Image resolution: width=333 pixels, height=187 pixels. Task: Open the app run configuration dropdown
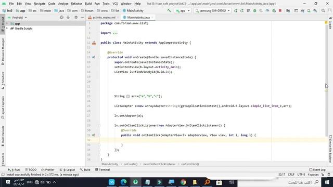coord(183,10)
